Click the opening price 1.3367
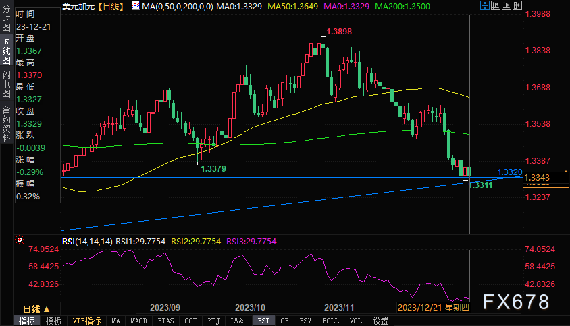This screenshot has height=326, width=570. pyautogui.click(x=29, y=51)
